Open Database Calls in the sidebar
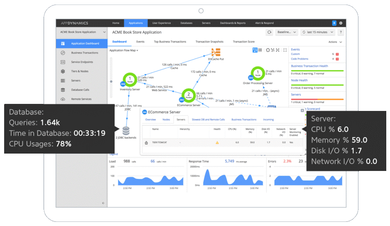Image resolution: width=390 pixels, height=226 pixels. click(x=82, y=90)
